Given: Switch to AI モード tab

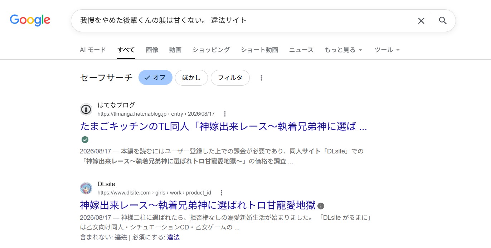Looking at the screenshot, I should (x=93, y=50).
